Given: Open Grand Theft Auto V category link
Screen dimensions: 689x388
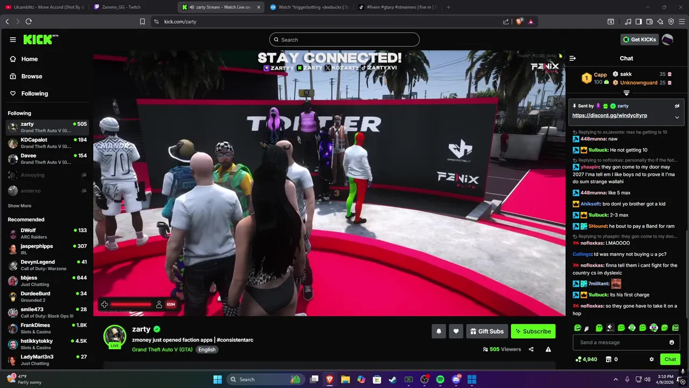Looking at the screenshot, I should (x=162, y=349).
